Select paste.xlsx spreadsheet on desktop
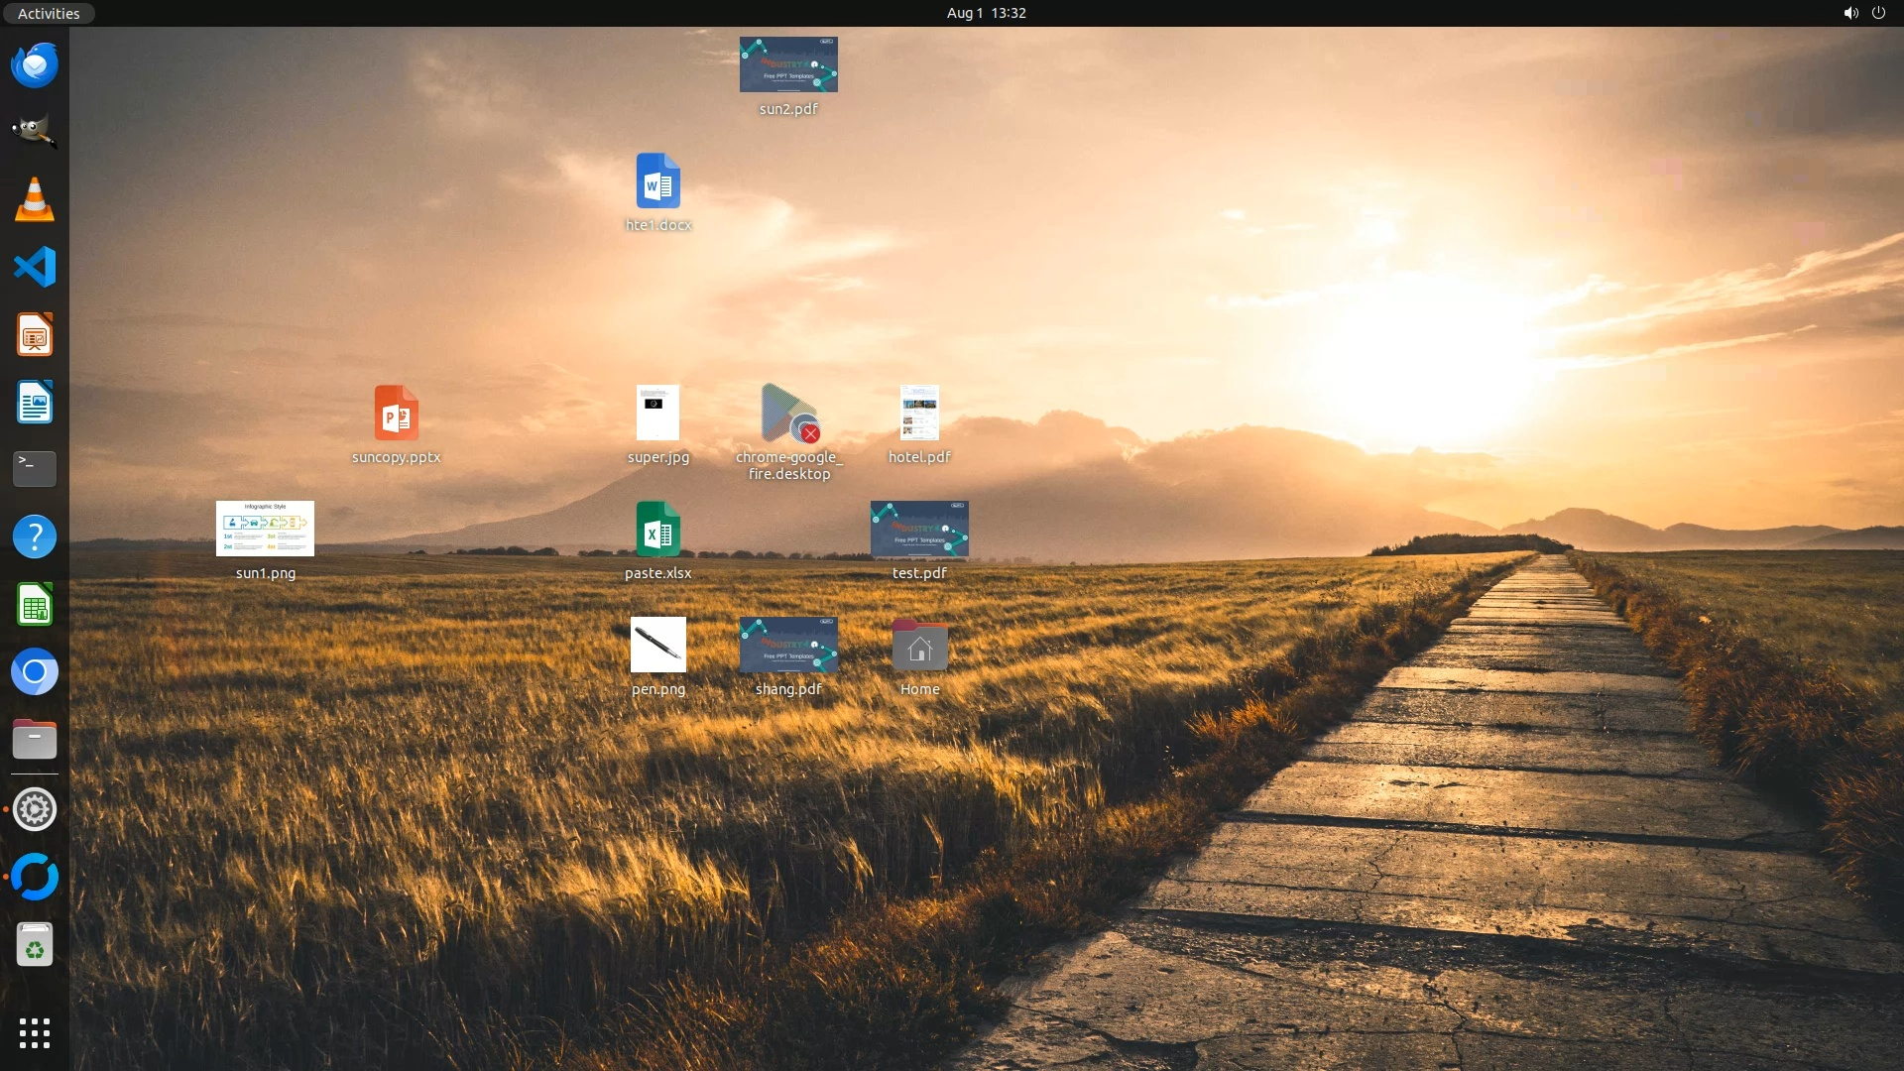The height and width of the screenshot is (1071, 1904). [x=657, y=530]
